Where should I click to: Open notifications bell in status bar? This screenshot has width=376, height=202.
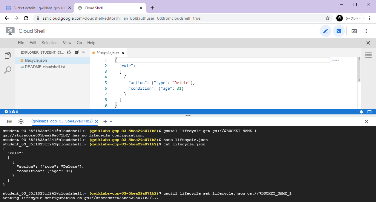point(361,112)
